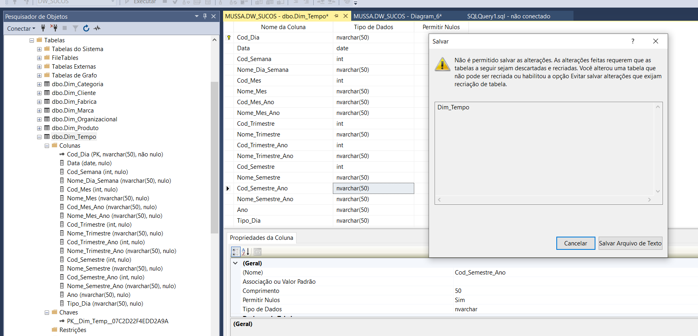Collapse the Colunas folder node

pos(47,146)
